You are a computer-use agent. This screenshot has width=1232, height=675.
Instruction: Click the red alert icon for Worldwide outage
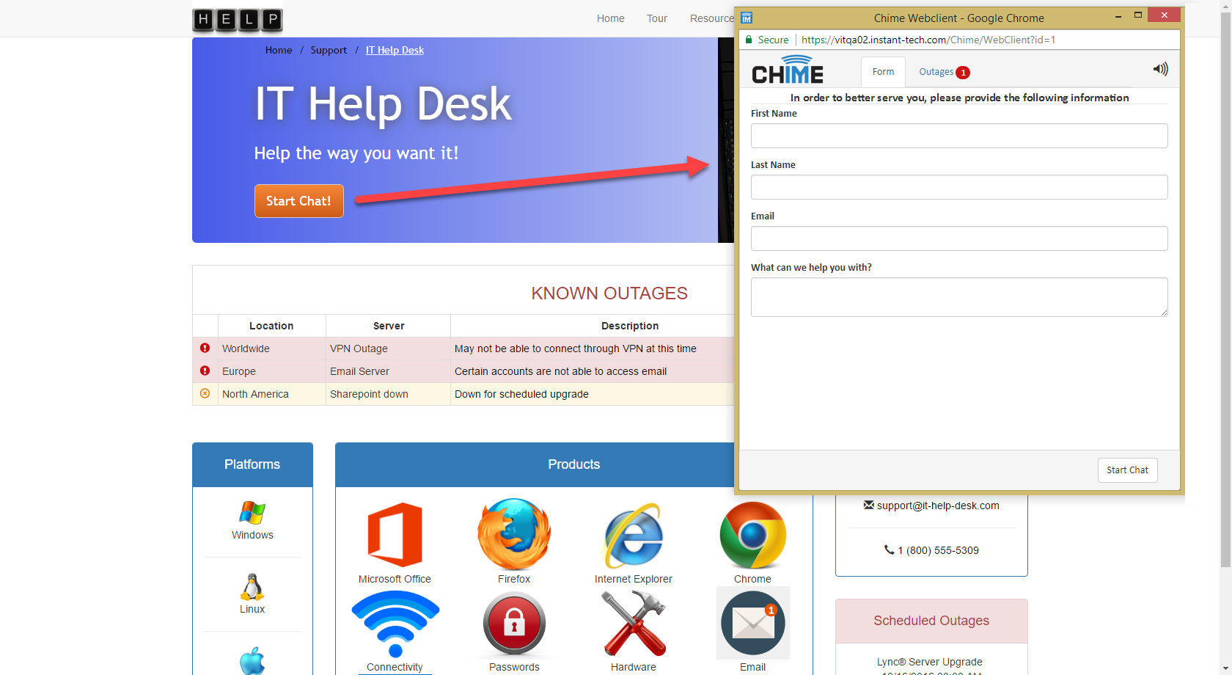[205, 348]
